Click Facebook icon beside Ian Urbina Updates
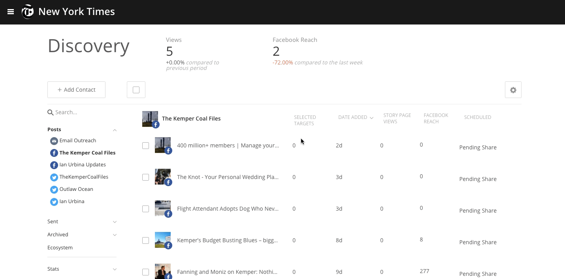Screen dimensions: 565x279 point(54,165)
